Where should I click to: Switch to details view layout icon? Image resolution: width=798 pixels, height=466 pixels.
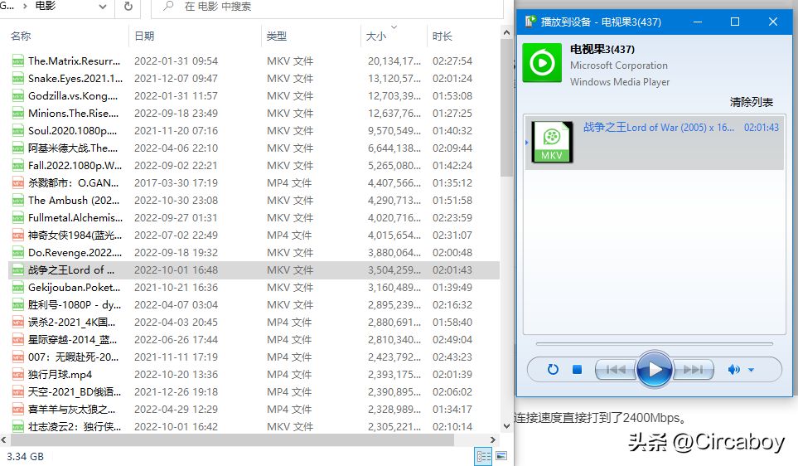[483, 456]
